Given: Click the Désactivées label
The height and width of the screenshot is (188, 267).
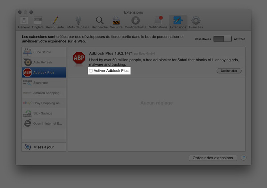Looking at the screenshot, I should (x=203, y=39).
